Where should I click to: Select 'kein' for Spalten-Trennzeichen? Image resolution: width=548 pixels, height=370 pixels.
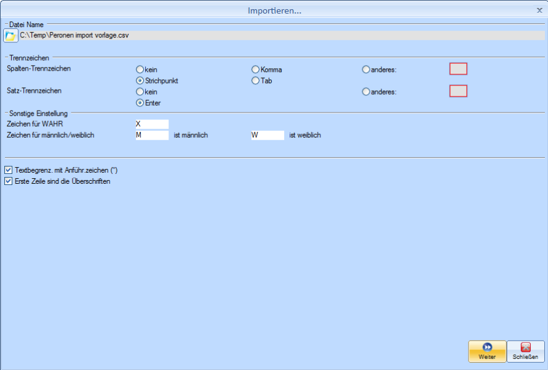(x=140, y=69)
